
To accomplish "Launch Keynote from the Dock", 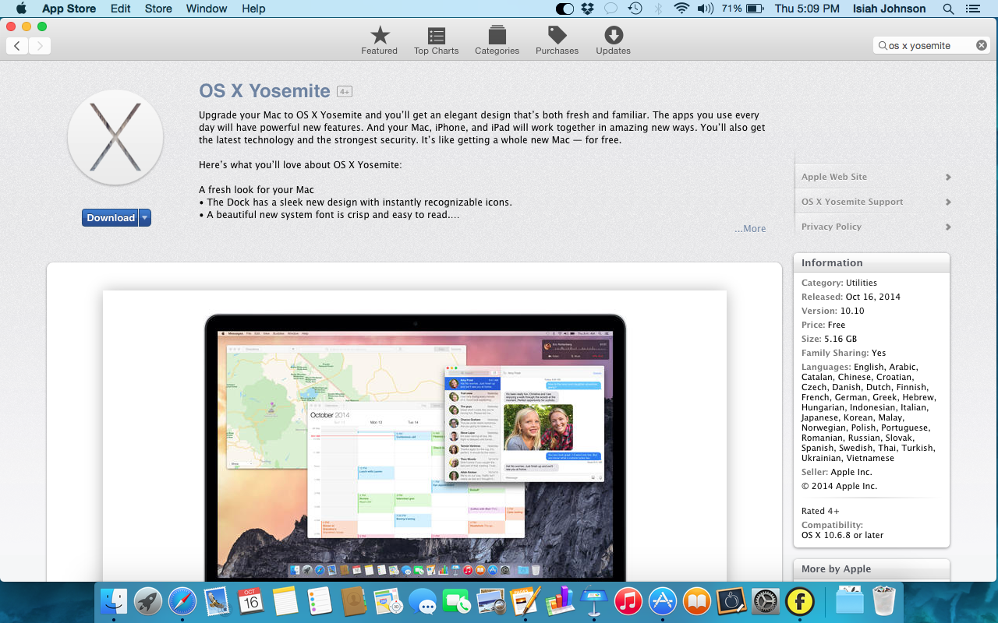I will (x=594, y=600).
